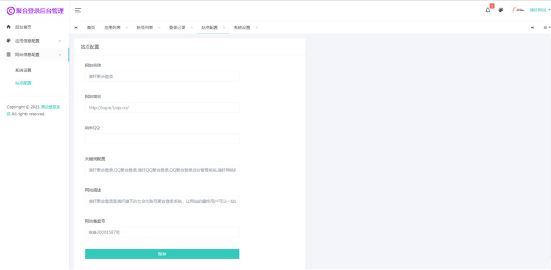Select 系统设置 in the sidebar submenu
This screenshot has width=551, height=270.
23,70
